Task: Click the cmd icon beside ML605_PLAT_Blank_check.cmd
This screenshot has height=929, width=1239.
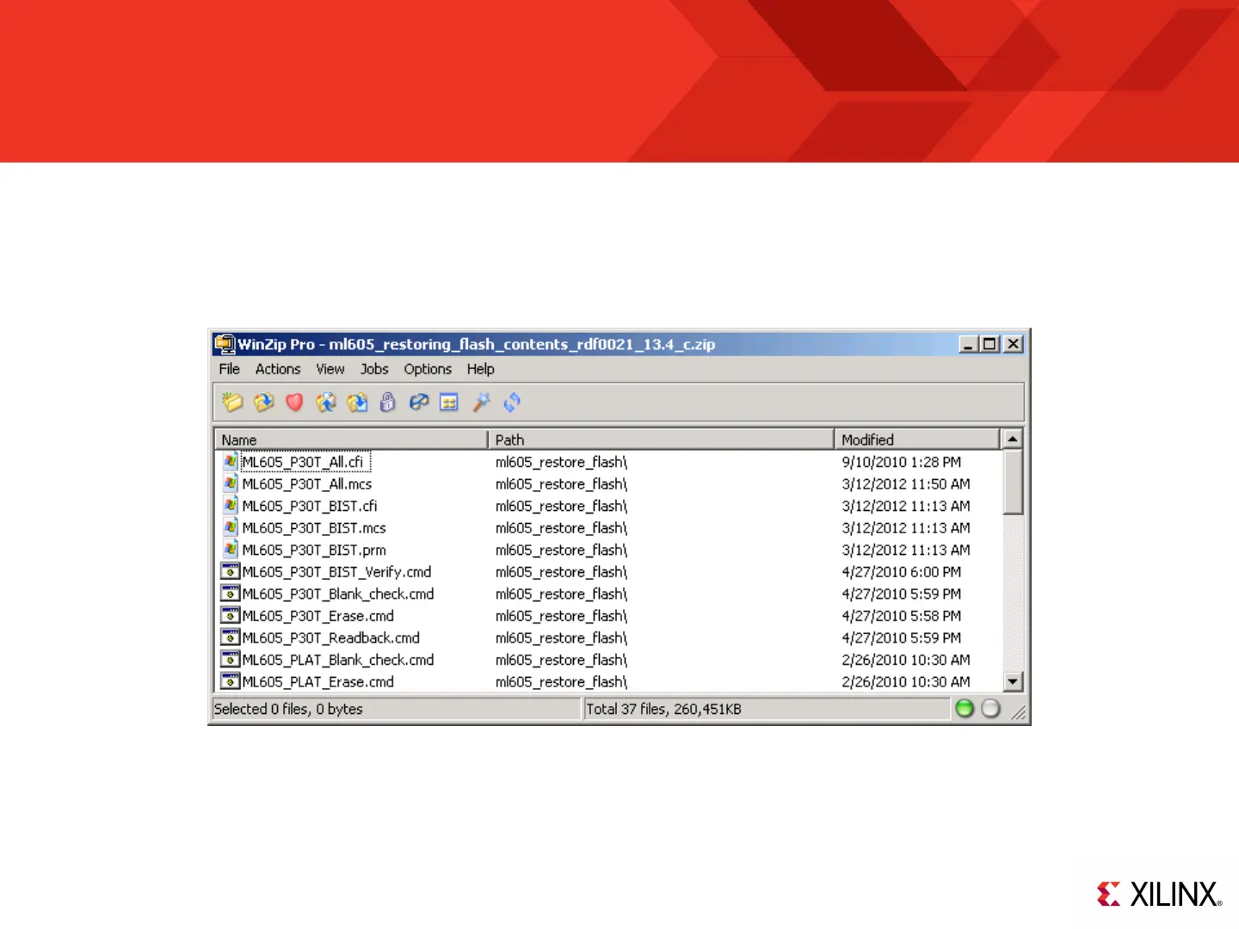Action: coord(230,659)
